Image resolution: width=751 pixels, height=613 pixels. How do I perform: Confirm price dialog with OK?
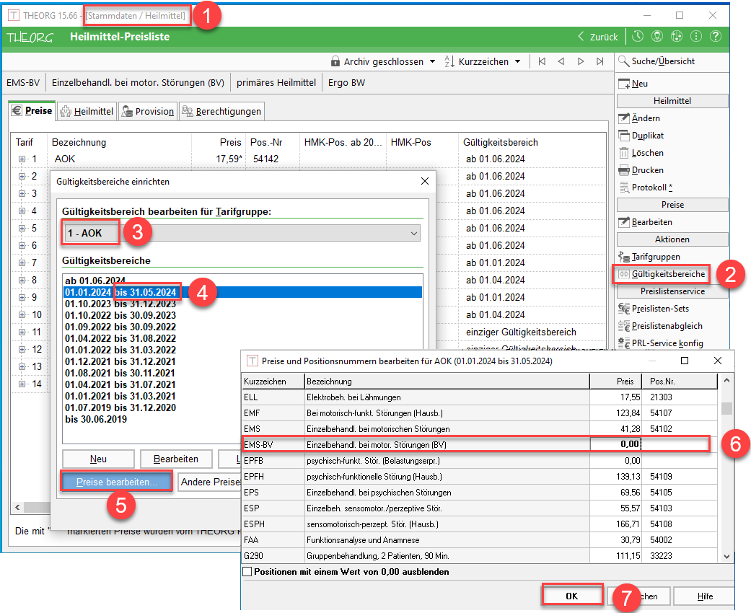pos(571,596)
